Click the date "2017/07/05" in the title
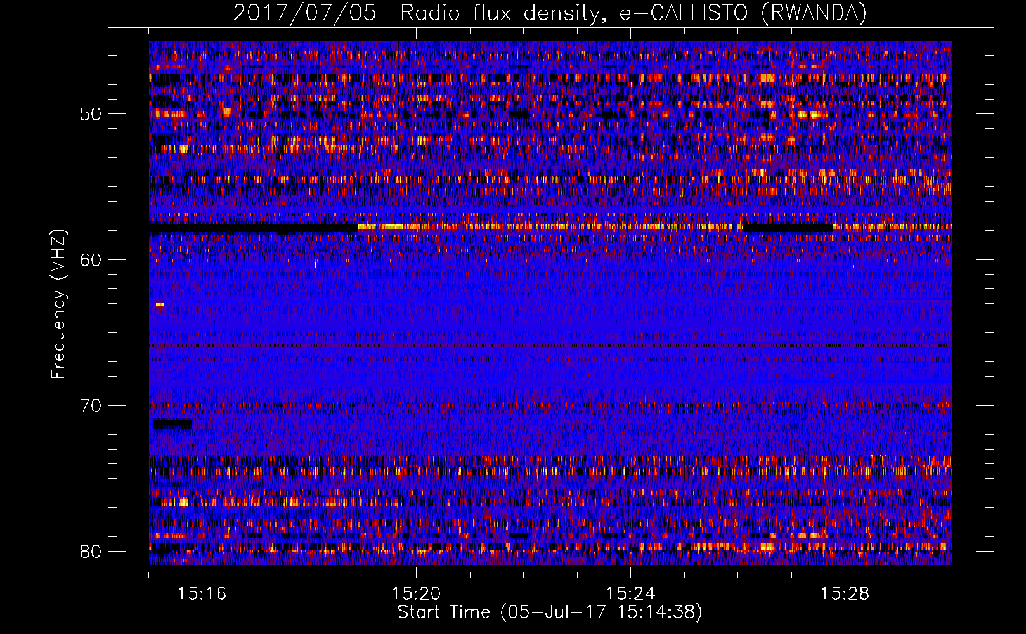Screen dimensions: 1026x634 pyautogui.click(x=304, y=13)
